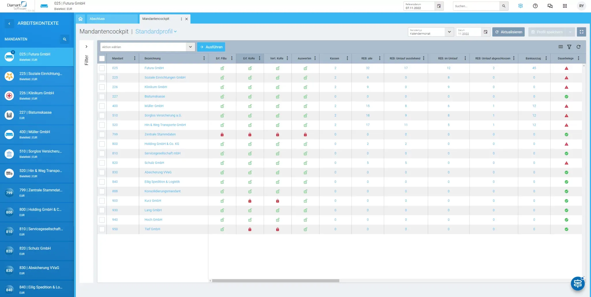Open the floating assistant button

(578, 284)
